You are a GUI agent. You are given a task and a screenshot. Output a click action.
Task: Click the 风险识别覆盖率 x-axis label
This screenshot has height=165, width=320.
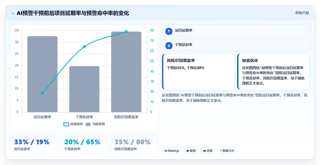pyautogui.click(x=126, y=117)
